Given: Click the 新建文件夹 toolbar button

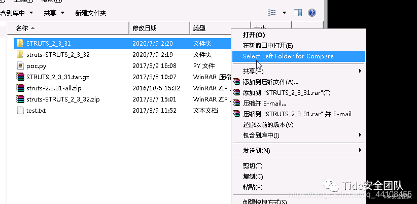Looking at the screenshot, I should coord(91,13).
